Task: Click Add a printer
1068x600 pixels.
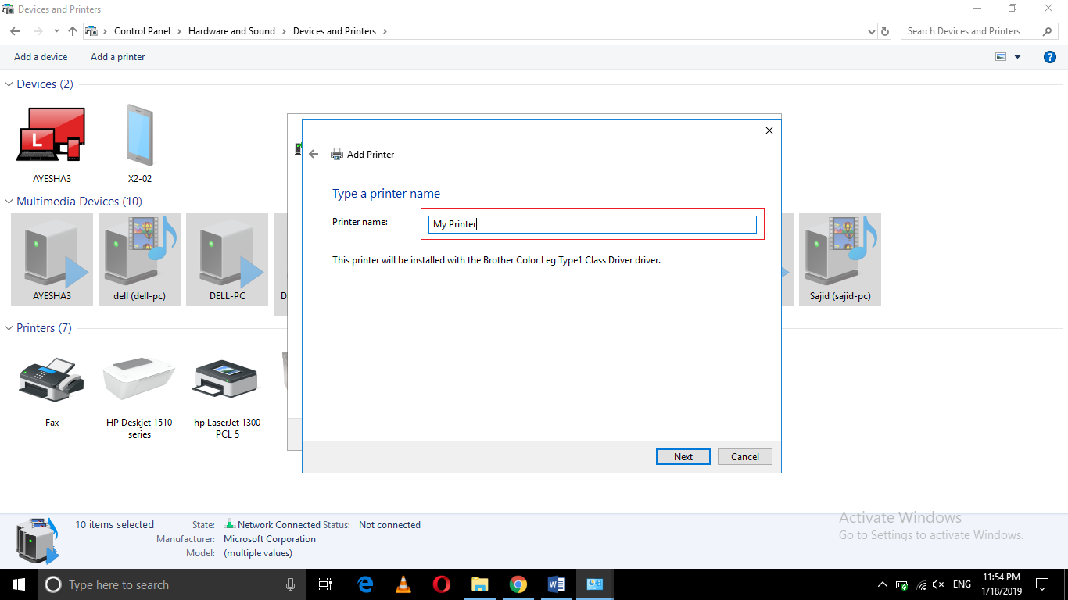Action: coord(117,56)
